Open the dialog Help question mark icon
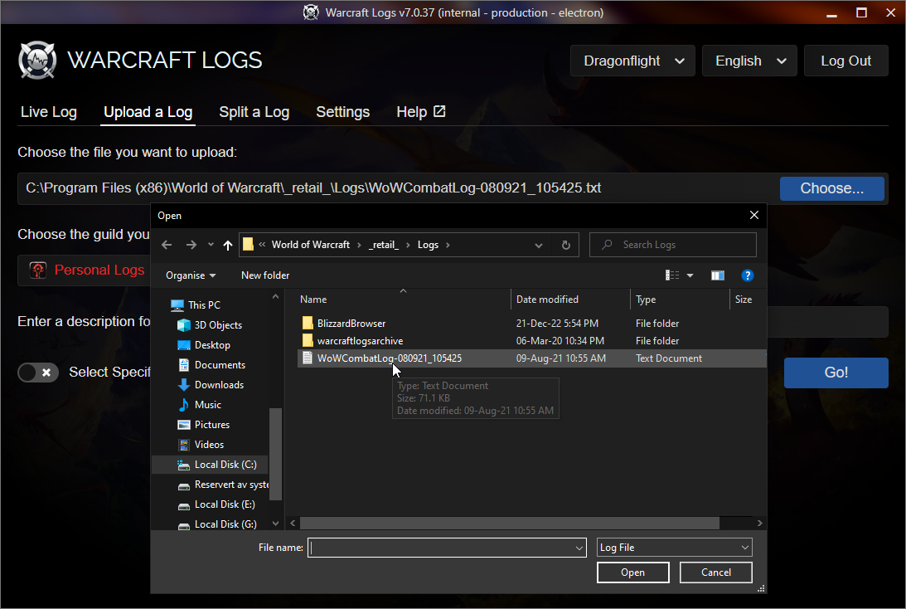Viewport: 906px width, 609px height. (x=747, y=275)
